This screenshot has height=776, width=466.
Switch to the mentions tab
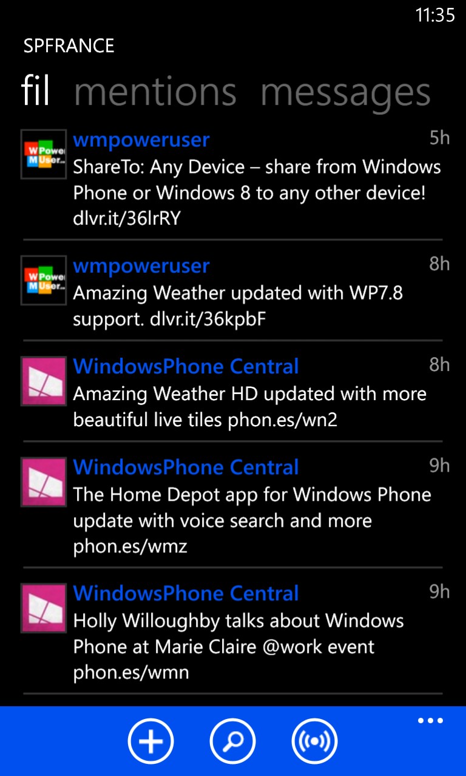point(155,92)
